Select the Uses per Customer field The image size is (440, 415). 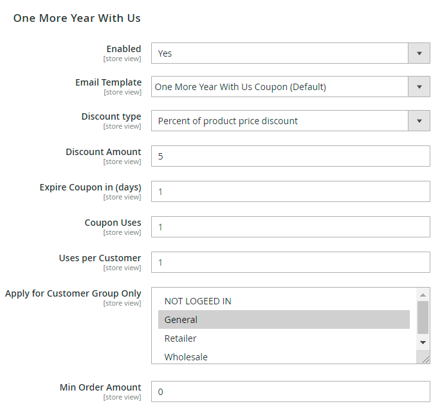(x=290, y=263)
